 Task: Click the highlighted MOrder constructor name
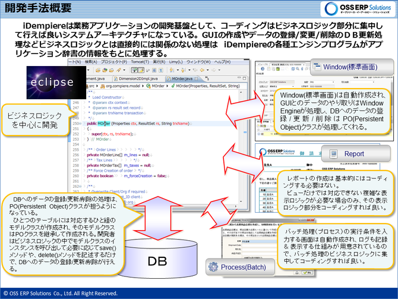(x=104, y=124)
